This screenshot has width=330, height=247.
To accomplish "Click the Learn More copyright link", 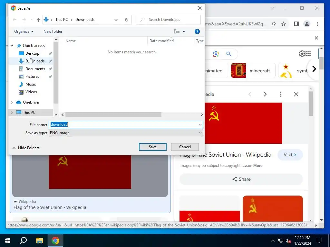I will pos(252,166).
